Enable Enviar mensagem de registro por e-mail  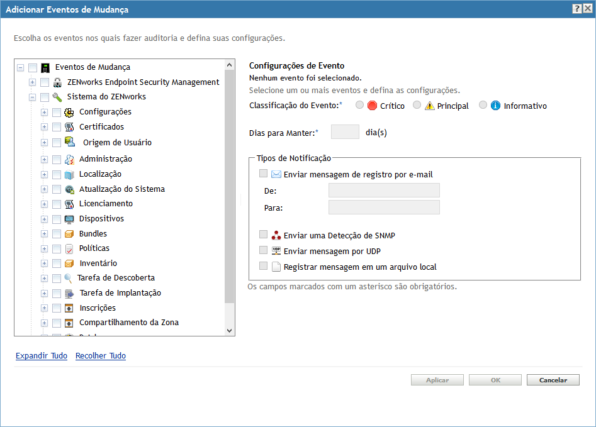pos(263,173)
